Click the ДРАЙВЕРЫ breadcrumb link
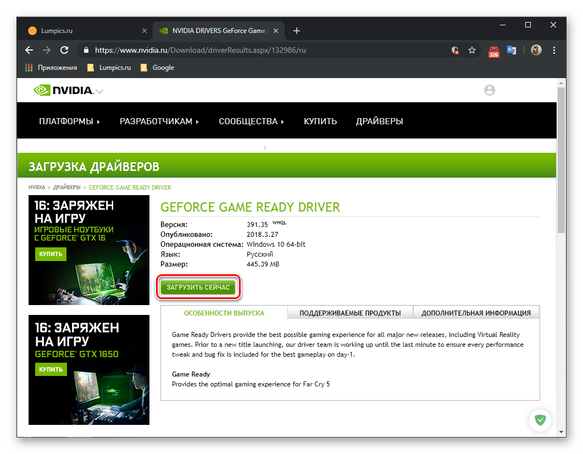This screenshot has height=454, width=583. click(x=66, y=187)
